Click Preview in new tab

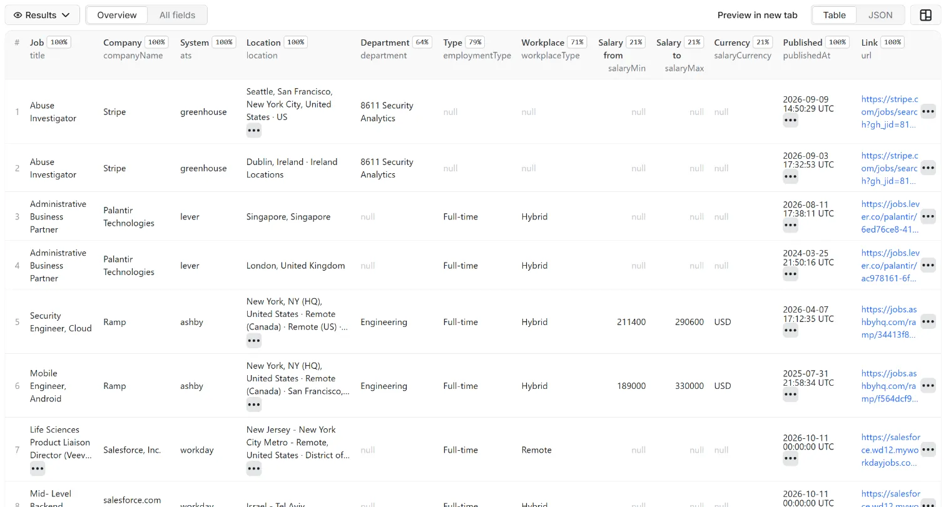pyautogui.click(x=757, y=15)
